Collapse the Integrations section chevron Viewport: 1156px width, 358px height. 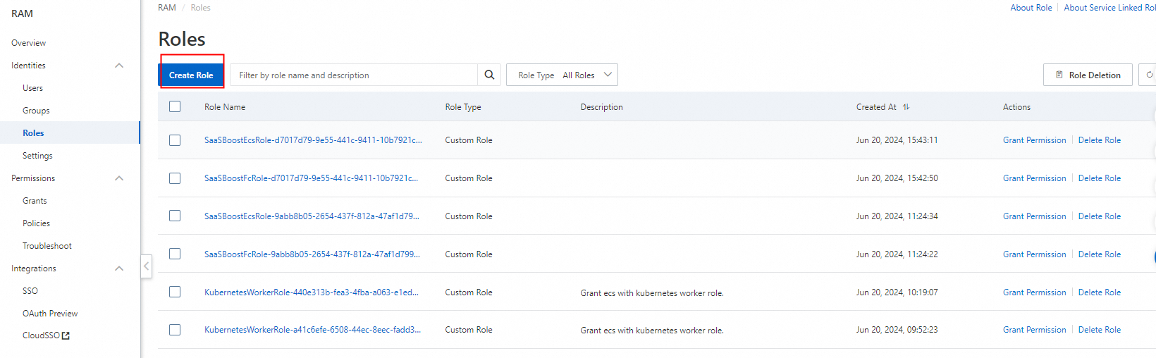click(x=119, y=268)
